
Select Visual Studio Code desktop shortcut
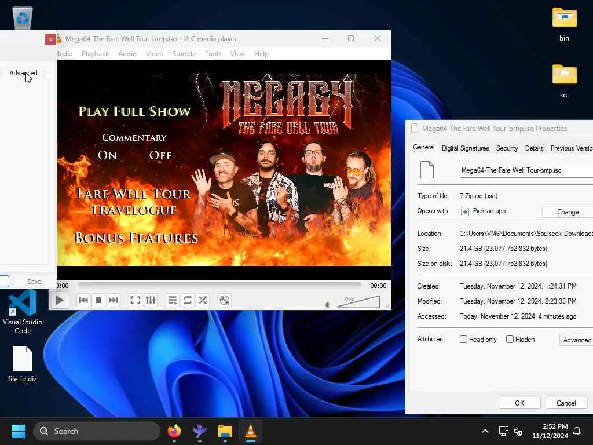pyautogui.click(x=23, y=312)
